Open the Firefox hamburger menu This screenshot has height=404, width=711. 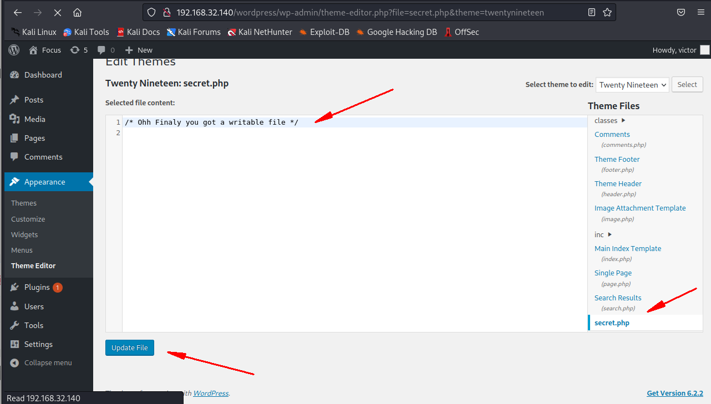click(700, 12)
